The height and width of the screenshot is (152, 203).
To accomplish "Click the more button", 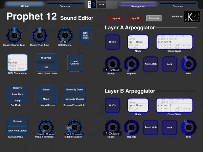I will [101, 4].
